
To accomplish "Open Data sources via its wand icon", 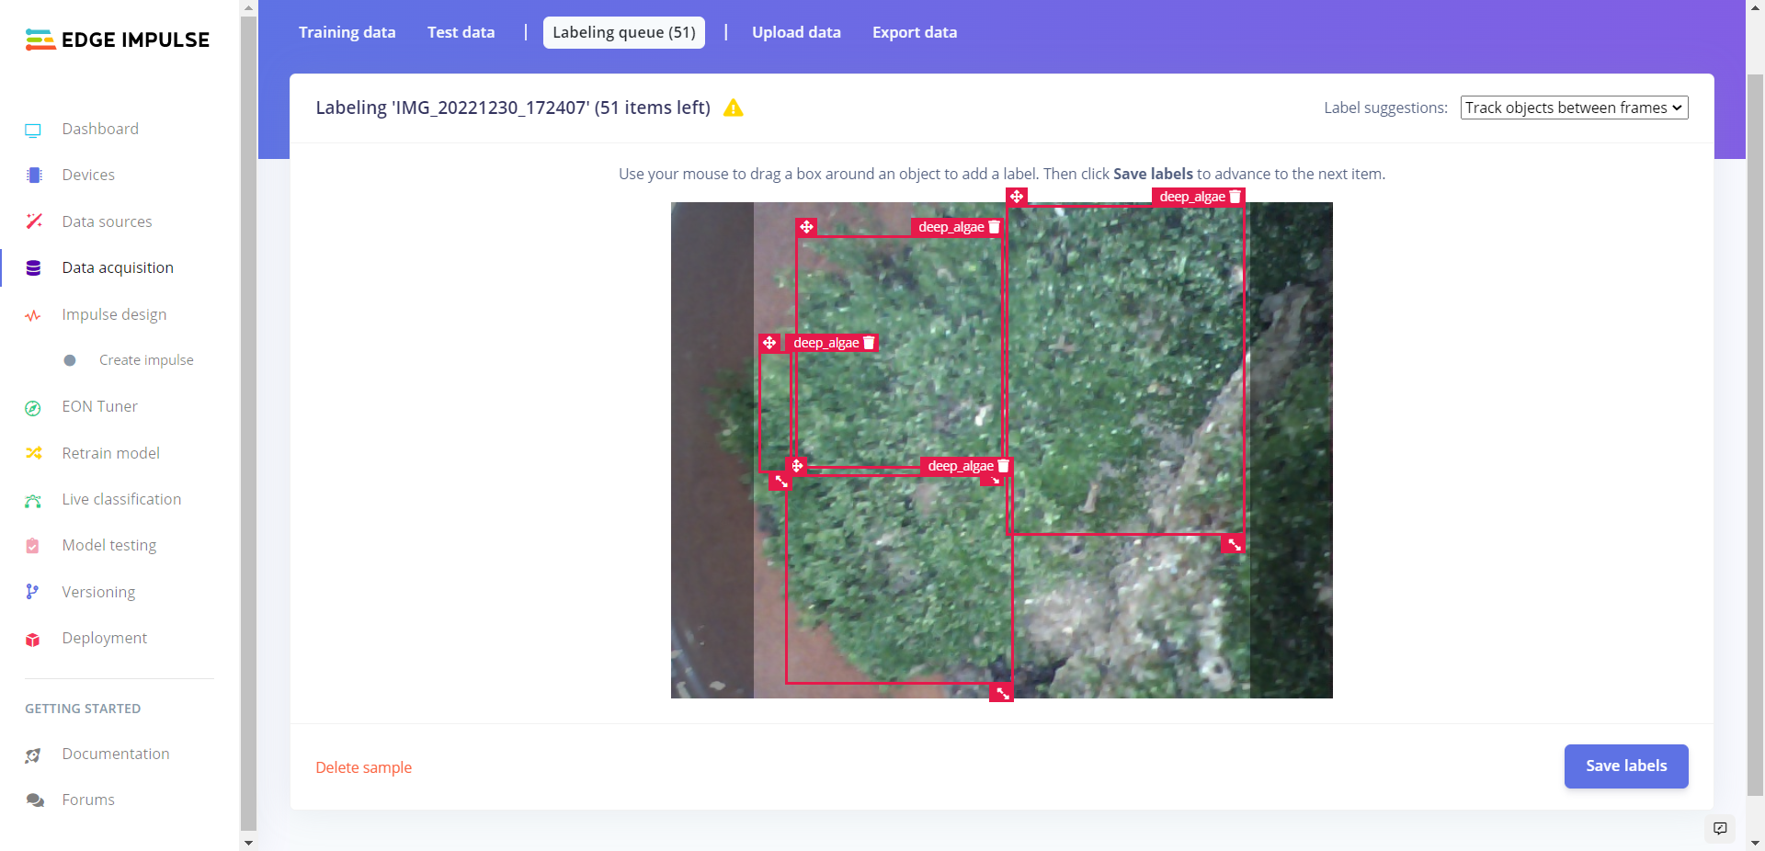I will pyautogui.click(x=34, y=221).
